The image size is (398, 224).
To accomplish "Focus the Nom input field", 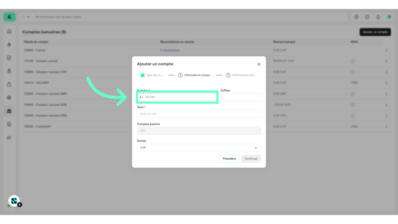I will [199, 113].
